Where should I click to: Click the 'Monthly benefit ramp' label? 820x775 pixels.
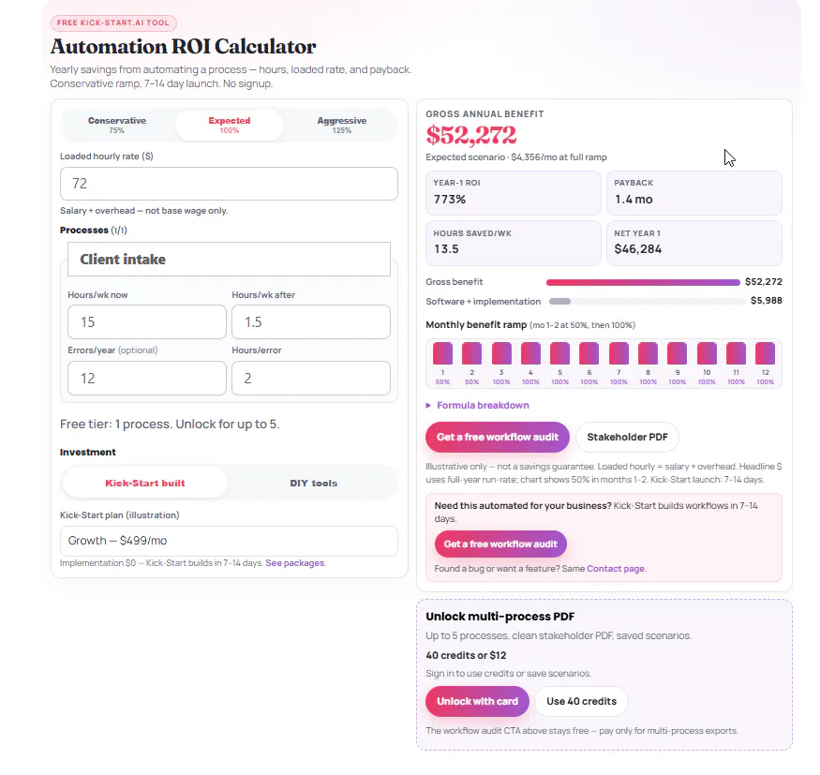tap(476, 325)
